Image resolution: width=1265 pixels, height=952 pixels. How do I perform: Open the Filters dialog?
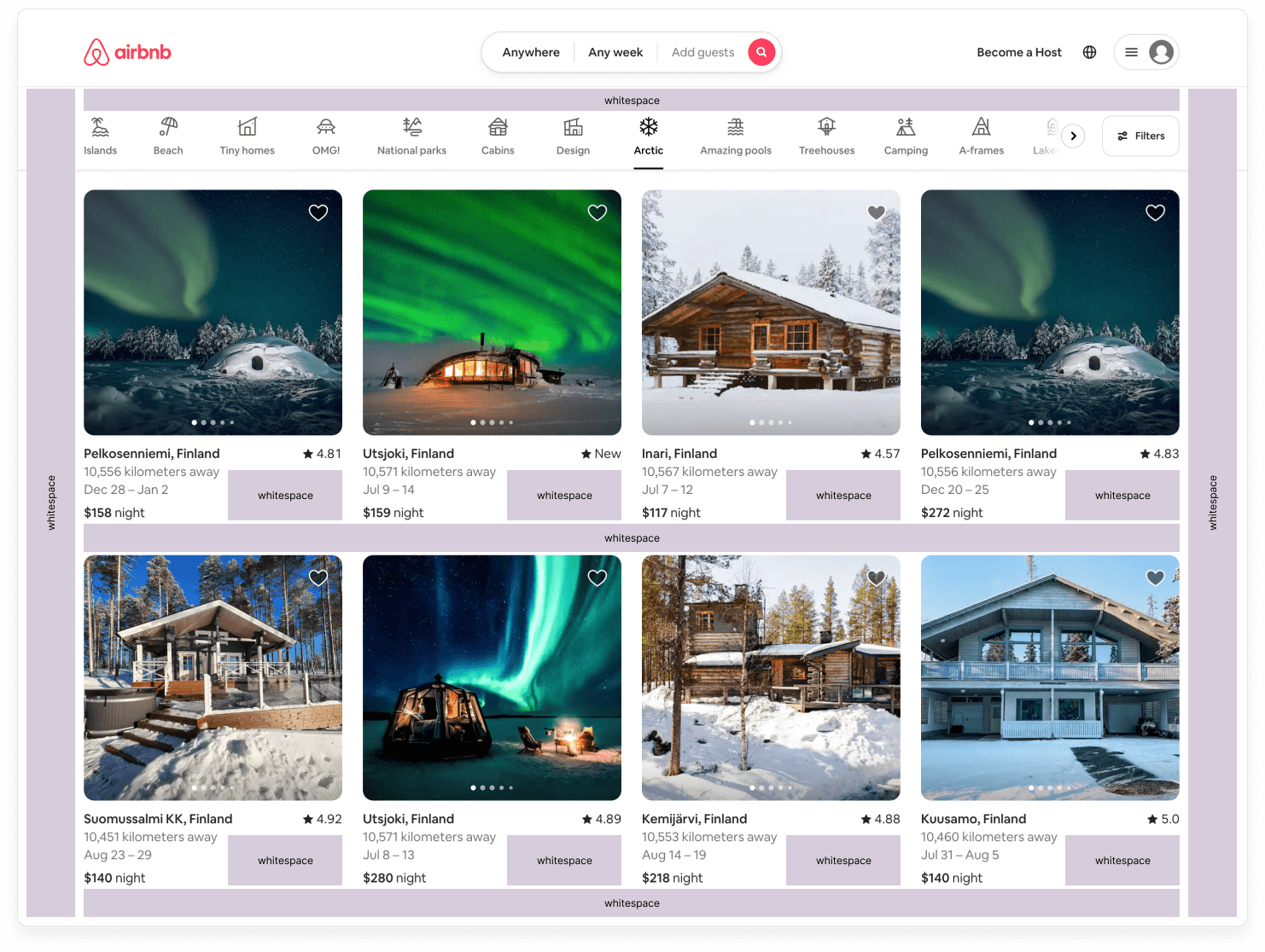[1140, 136]
